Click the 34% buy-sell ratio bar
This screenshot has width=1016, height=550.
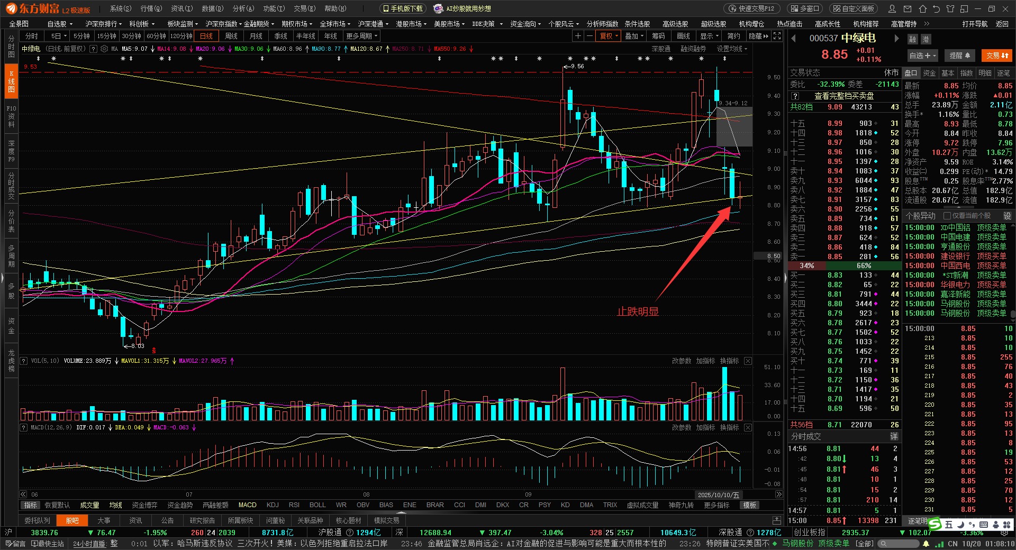tap(806, 265)
